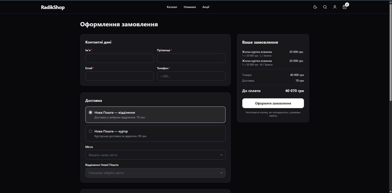392x193 pixels.
Task: Open the user account icon
Action: [335, 7]
